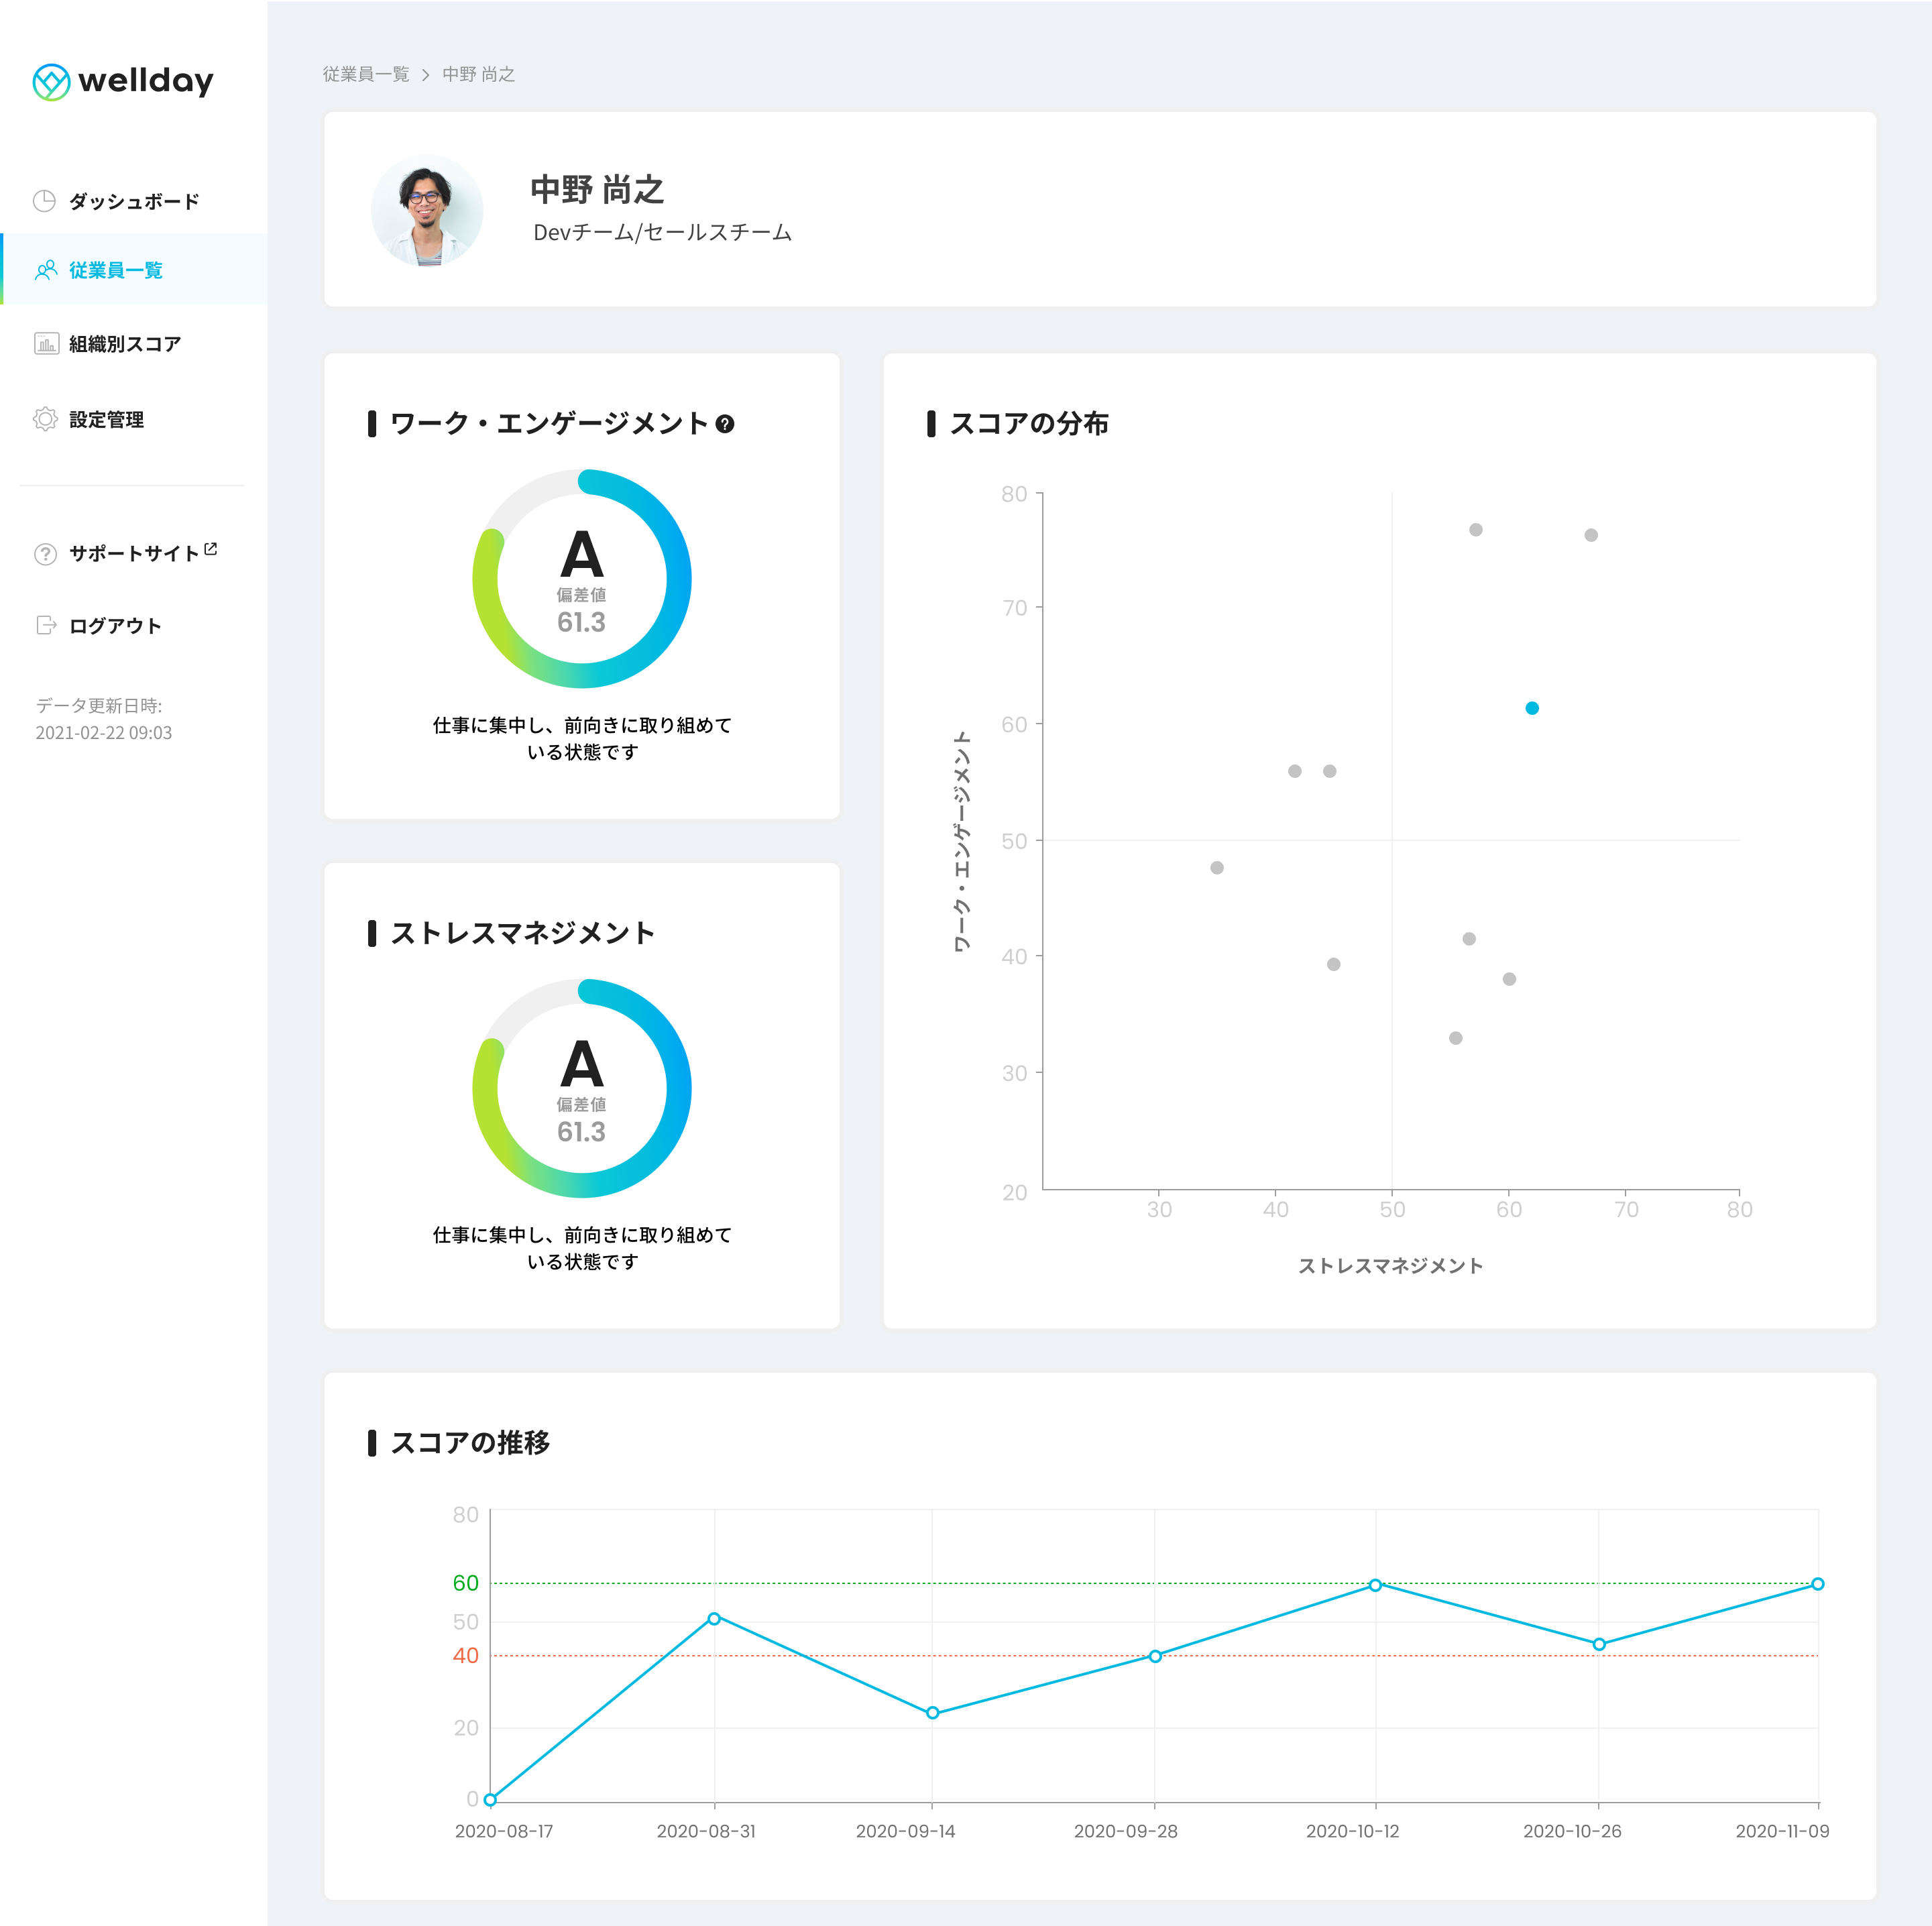The width and height of the screenshot is (1932, 1926).
Task: Click the breadcrumb chevron separator
Action: 425,75
